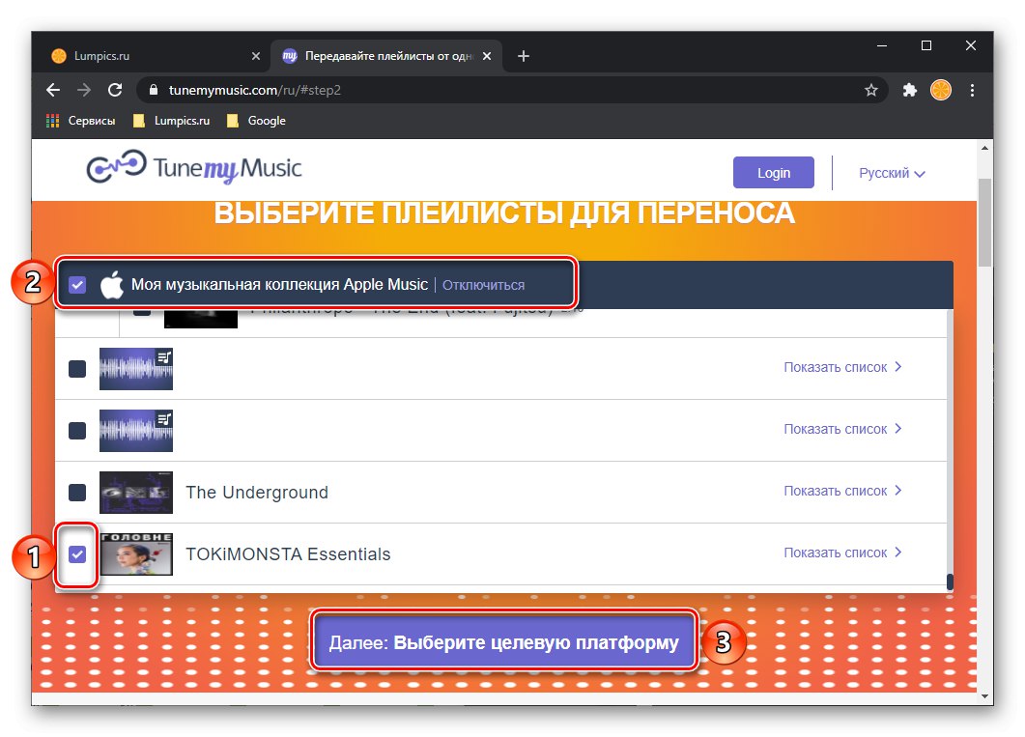
Task: Open the Lumpics.ru bookmark folder
Action: point(171,121)
